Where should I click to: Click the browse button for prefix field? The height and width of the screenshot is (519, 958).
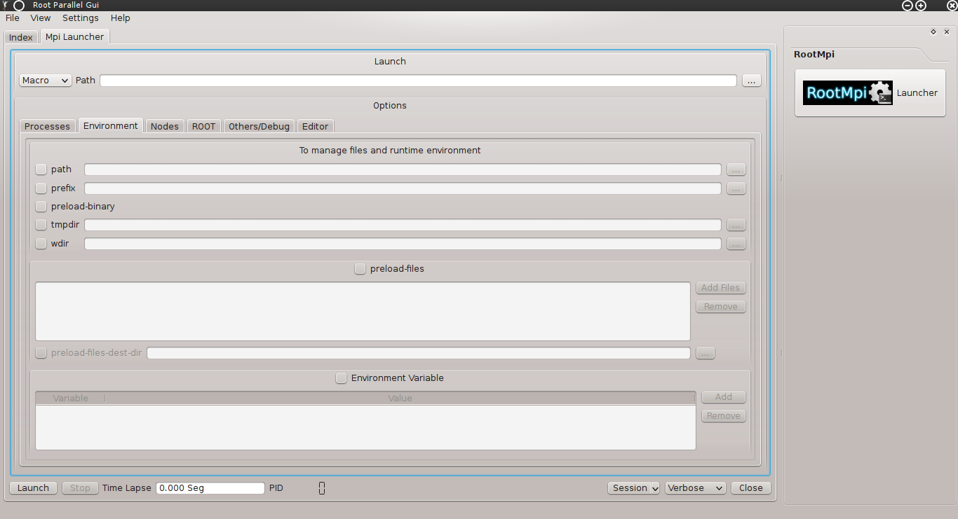pyautogui.click(x=736, y=188)
